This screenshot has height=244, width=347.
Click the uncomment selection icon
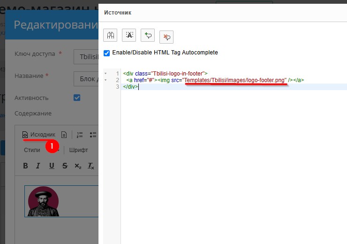[x=166, y=36]
